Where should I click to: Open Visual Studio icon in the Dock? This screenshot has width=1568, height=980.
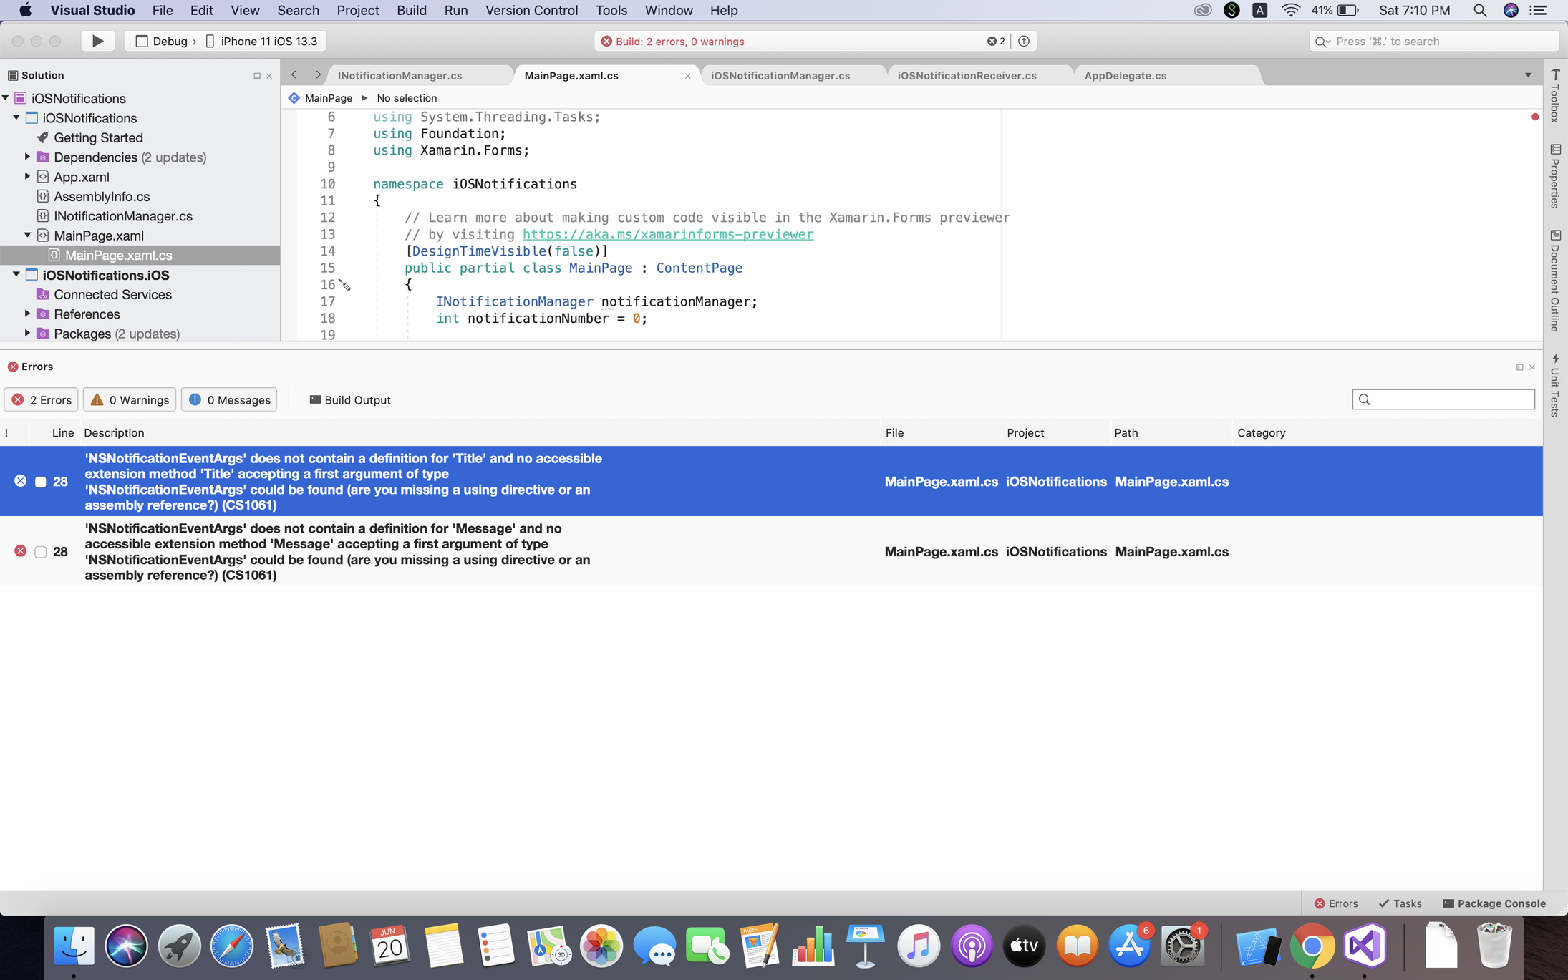1365,946
